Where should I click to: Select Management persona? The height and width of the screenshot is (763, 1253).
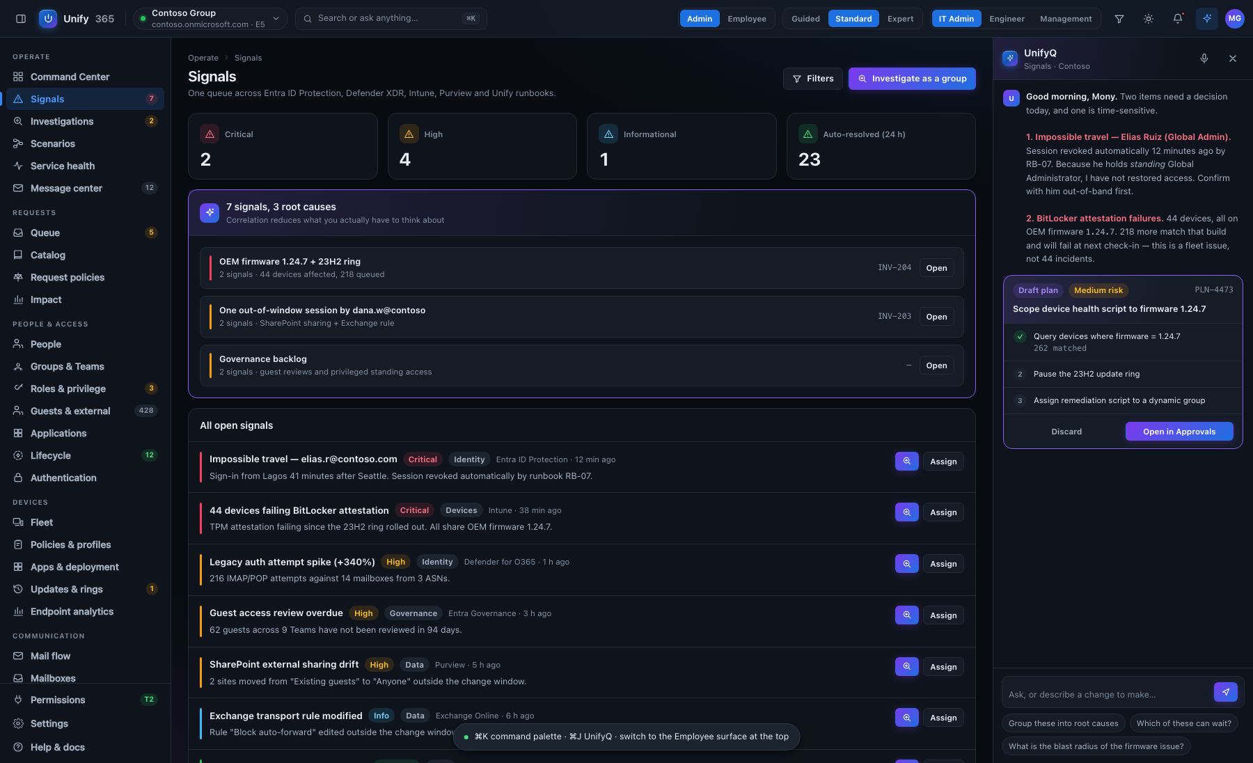(x=1066, y=19)
